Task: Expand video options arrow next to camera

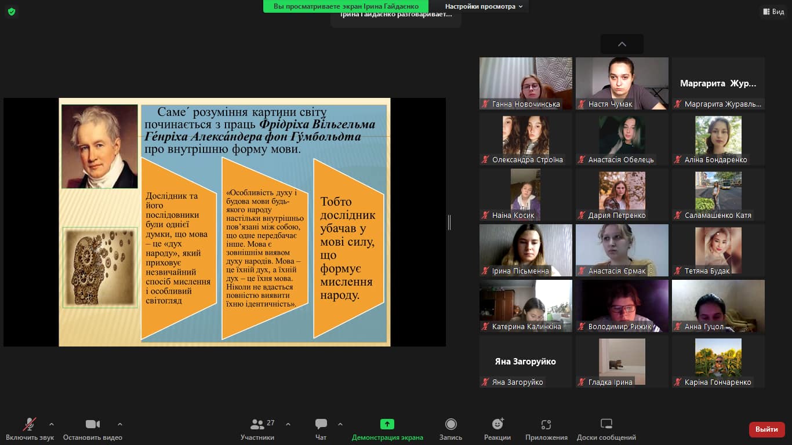Action: pyautogui.click(x=120, y=424)
